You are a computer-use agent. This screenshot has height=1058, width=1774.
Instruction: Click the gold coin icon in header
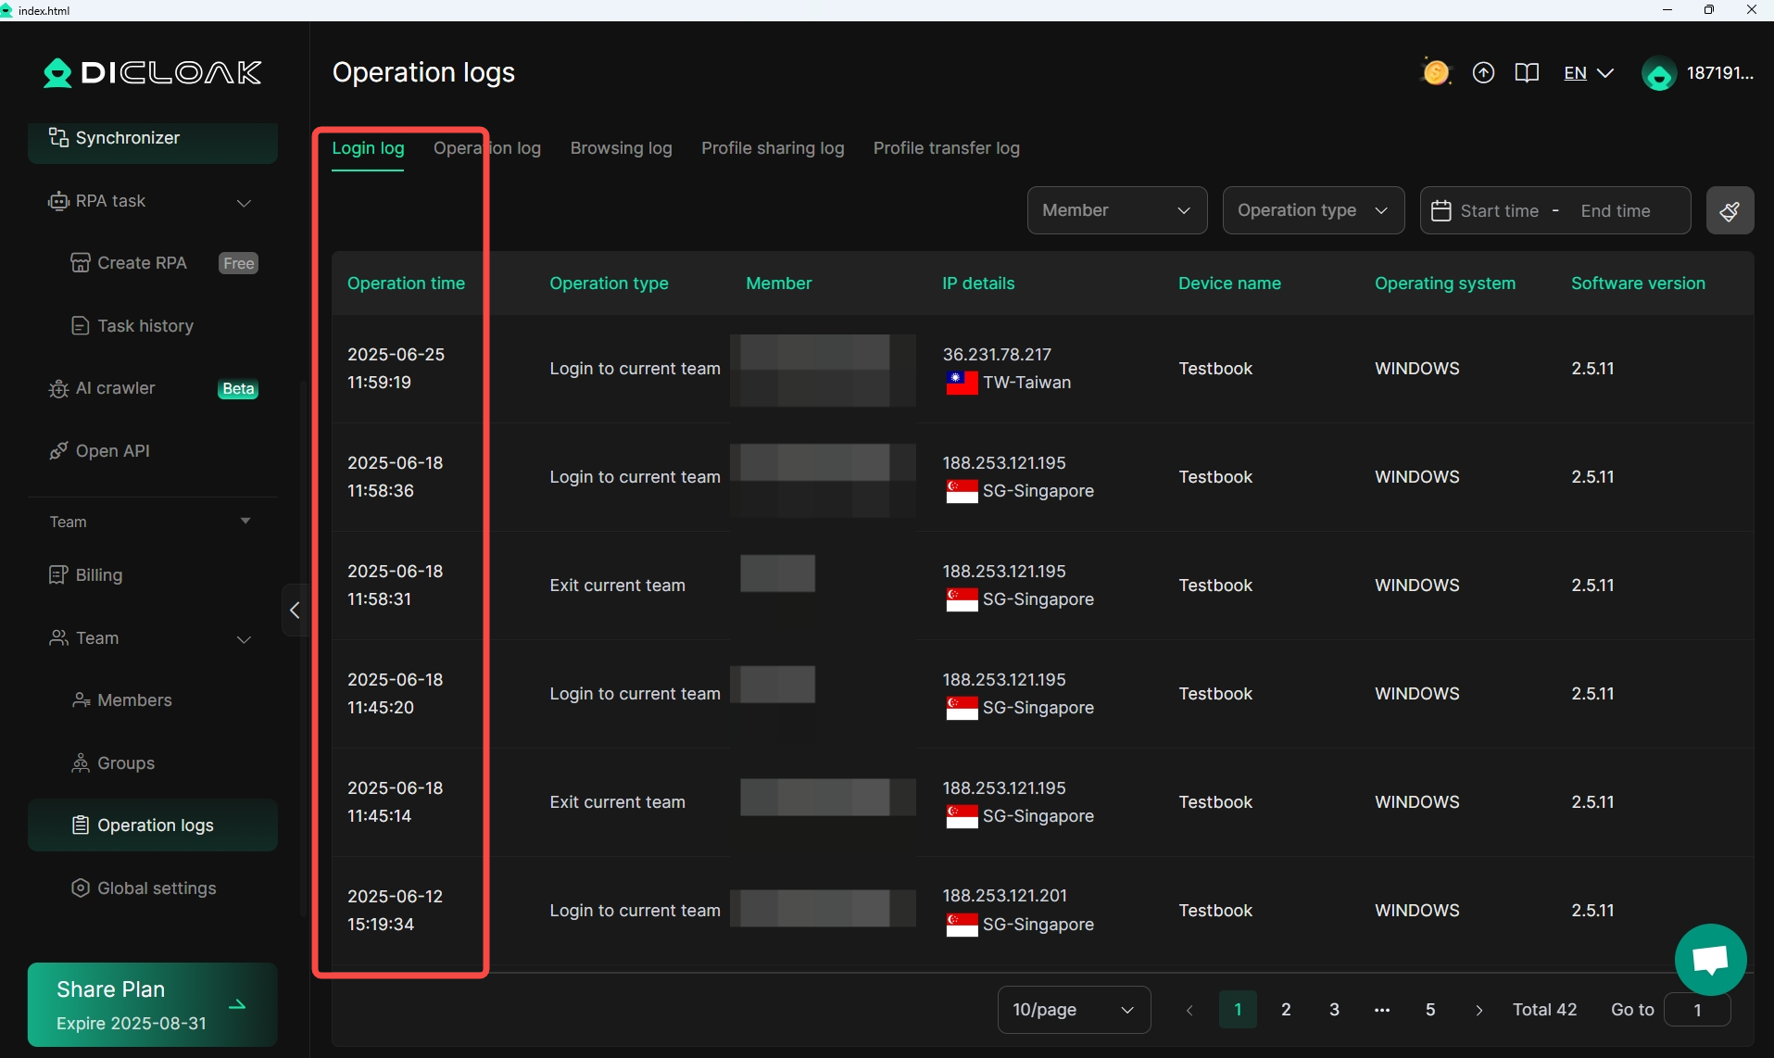click(1436, 72)
